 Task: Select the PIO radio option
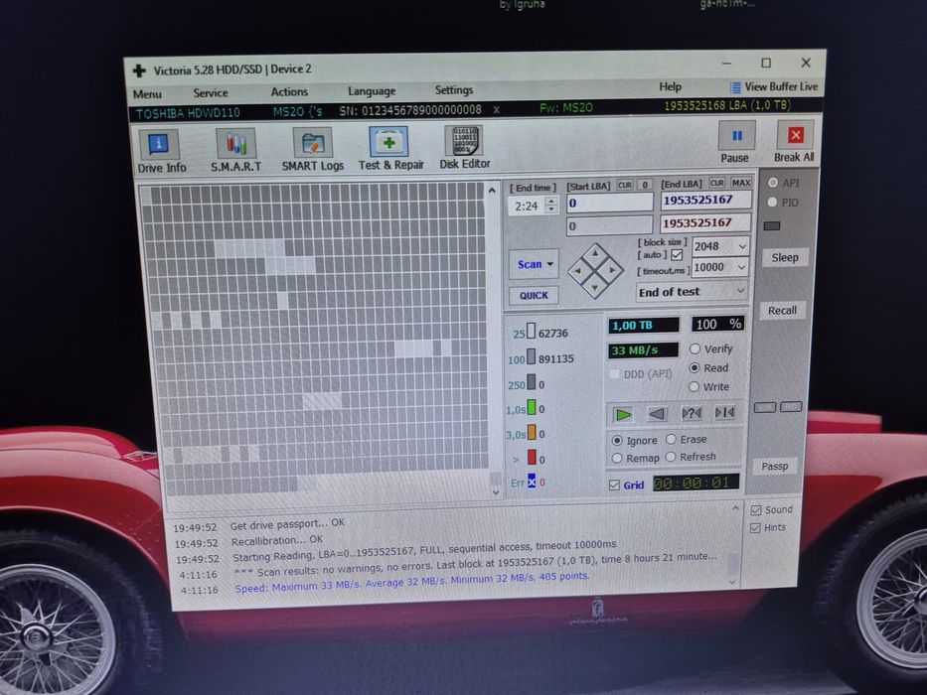click(772, 203)
